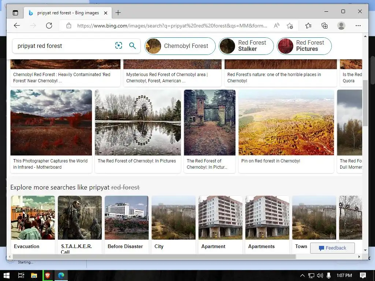Open the brick gate forest image
Viewport: 375px width, 281px height.
(x=210, y=122)
